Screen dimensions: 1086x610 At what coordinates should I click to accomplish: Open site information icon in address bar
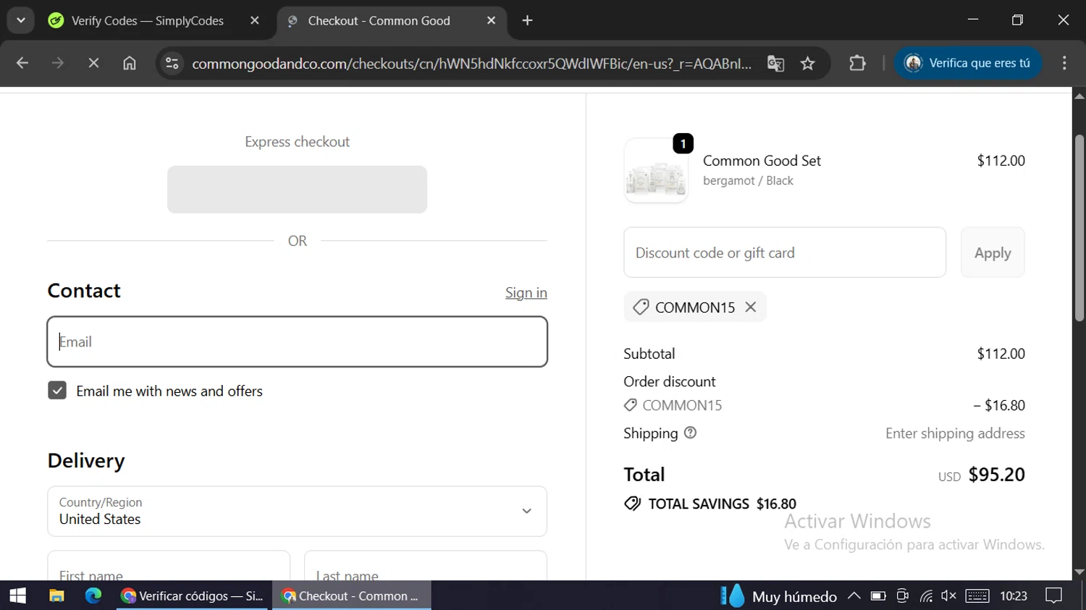[172, 64]
